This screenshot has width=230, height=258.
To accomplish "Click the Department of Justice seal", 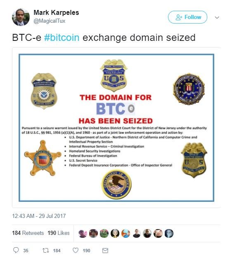I will pos(116,184).
